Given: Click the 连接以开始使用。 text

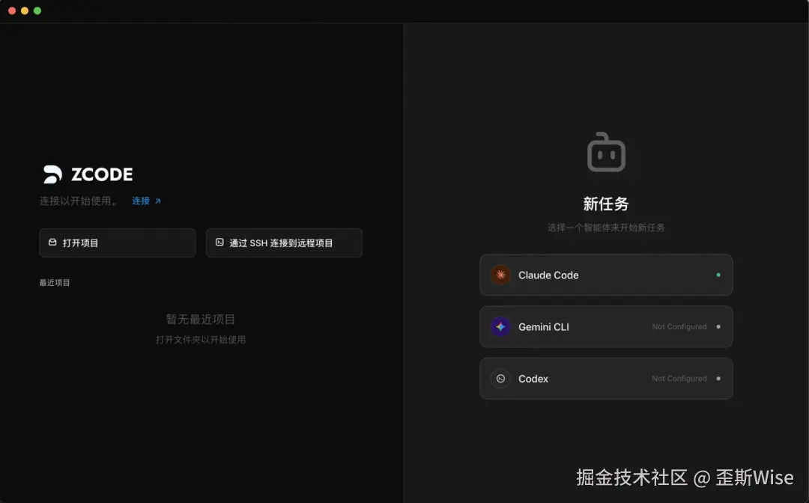Looking at the screenshot, I should [x=80, y=201].
